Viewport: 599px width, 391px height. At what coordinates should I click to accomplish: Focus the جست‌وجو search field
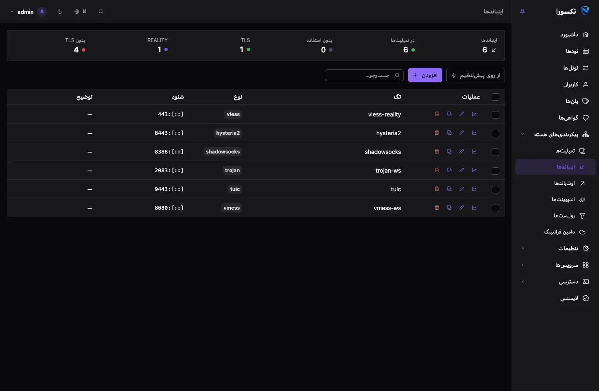pos(364,75)
